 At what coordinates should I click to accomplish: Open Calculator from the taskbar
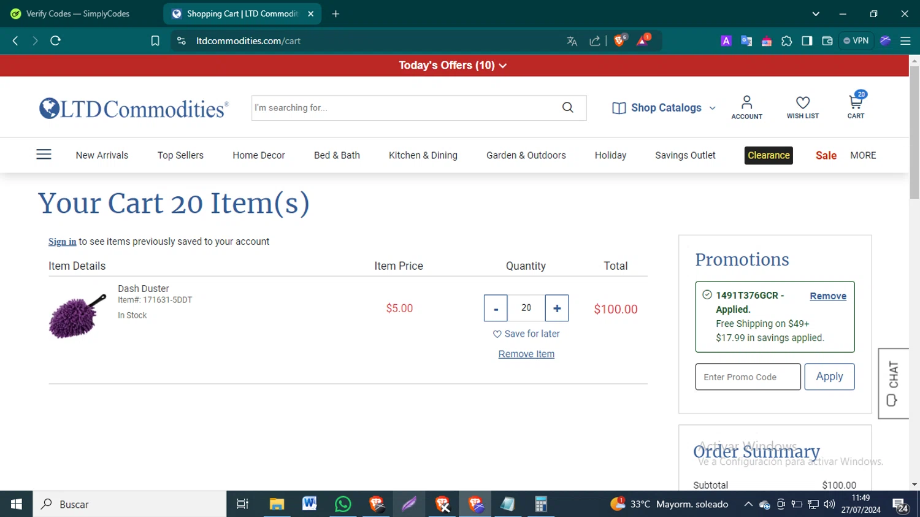coord(540,504)
